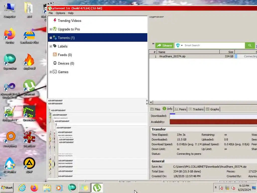The image size is (257, 193).
Task: Switch to the Peers tab
Action: (x=180, y=109)
